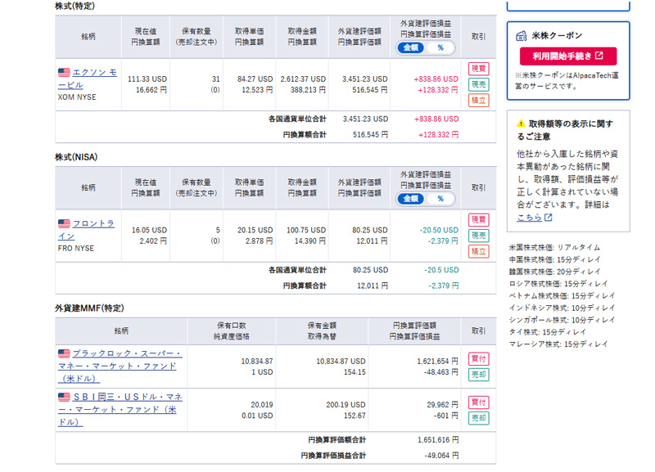Click 現売 button in エクソン モービル row
The height and width of the screenshot is (472, 655).
[x=479, y=85]
